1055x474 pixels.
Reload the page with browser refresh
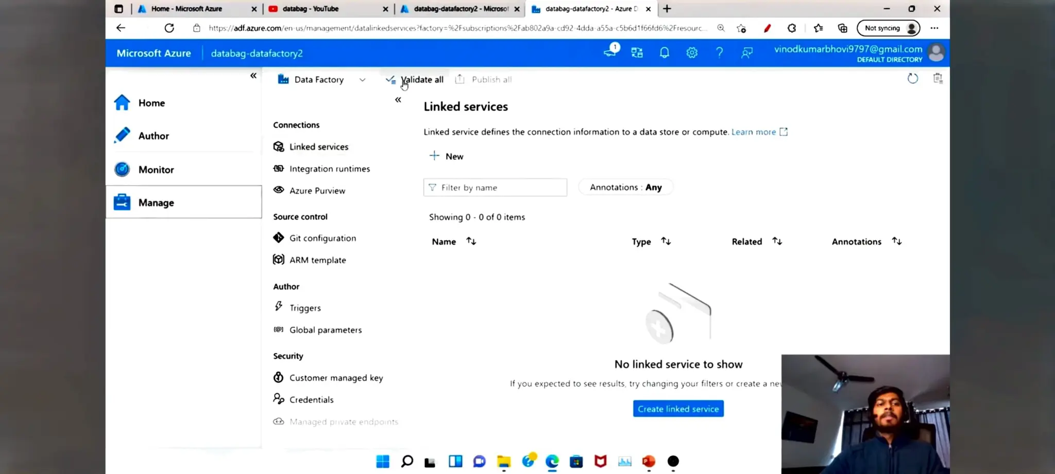(169, 28)
